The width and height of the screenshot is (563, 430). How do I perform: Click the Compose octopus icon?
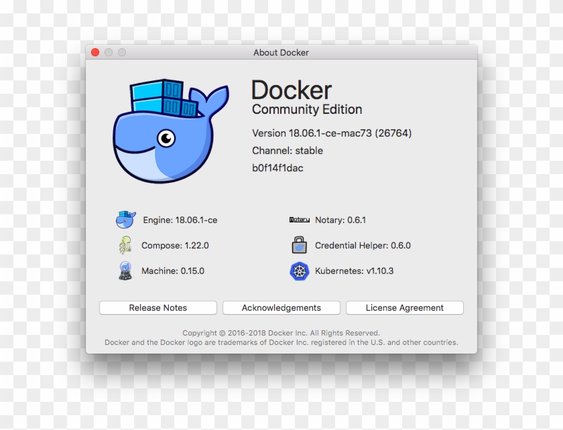125,245
